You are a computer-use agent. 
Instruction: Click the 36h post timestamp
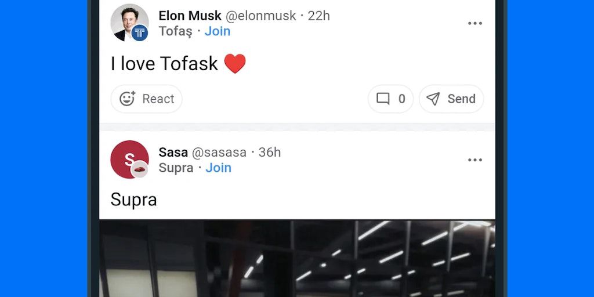pyautogui.click(x=270, y=153)
